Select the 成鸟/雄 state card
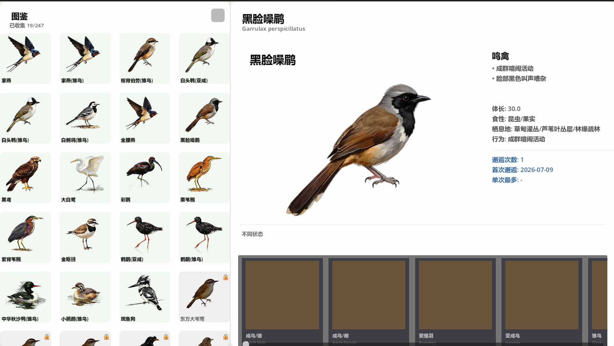 tap(282, 302)
